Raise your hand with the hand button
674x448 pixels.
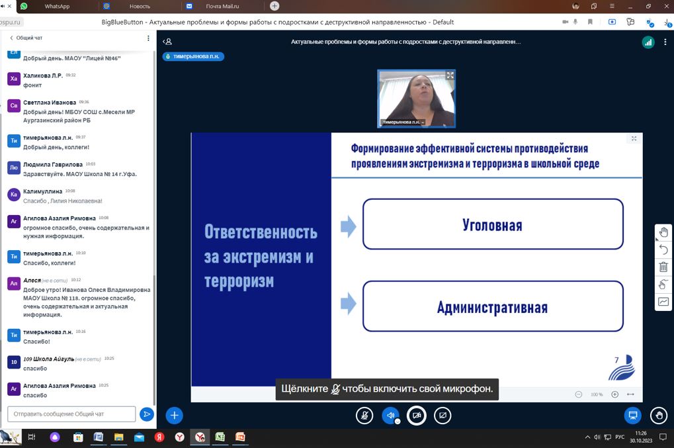(658, 416)
